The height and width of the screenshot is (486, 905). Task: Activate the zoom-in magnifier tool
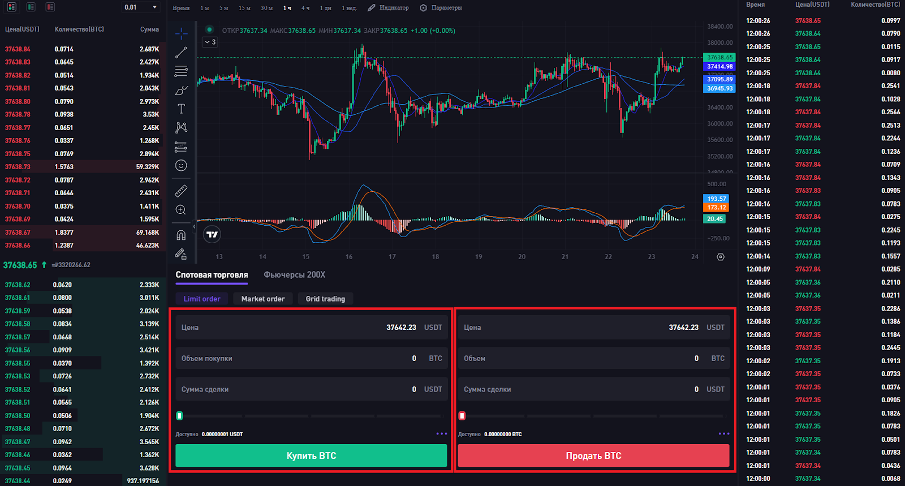(x=181, y=210)
